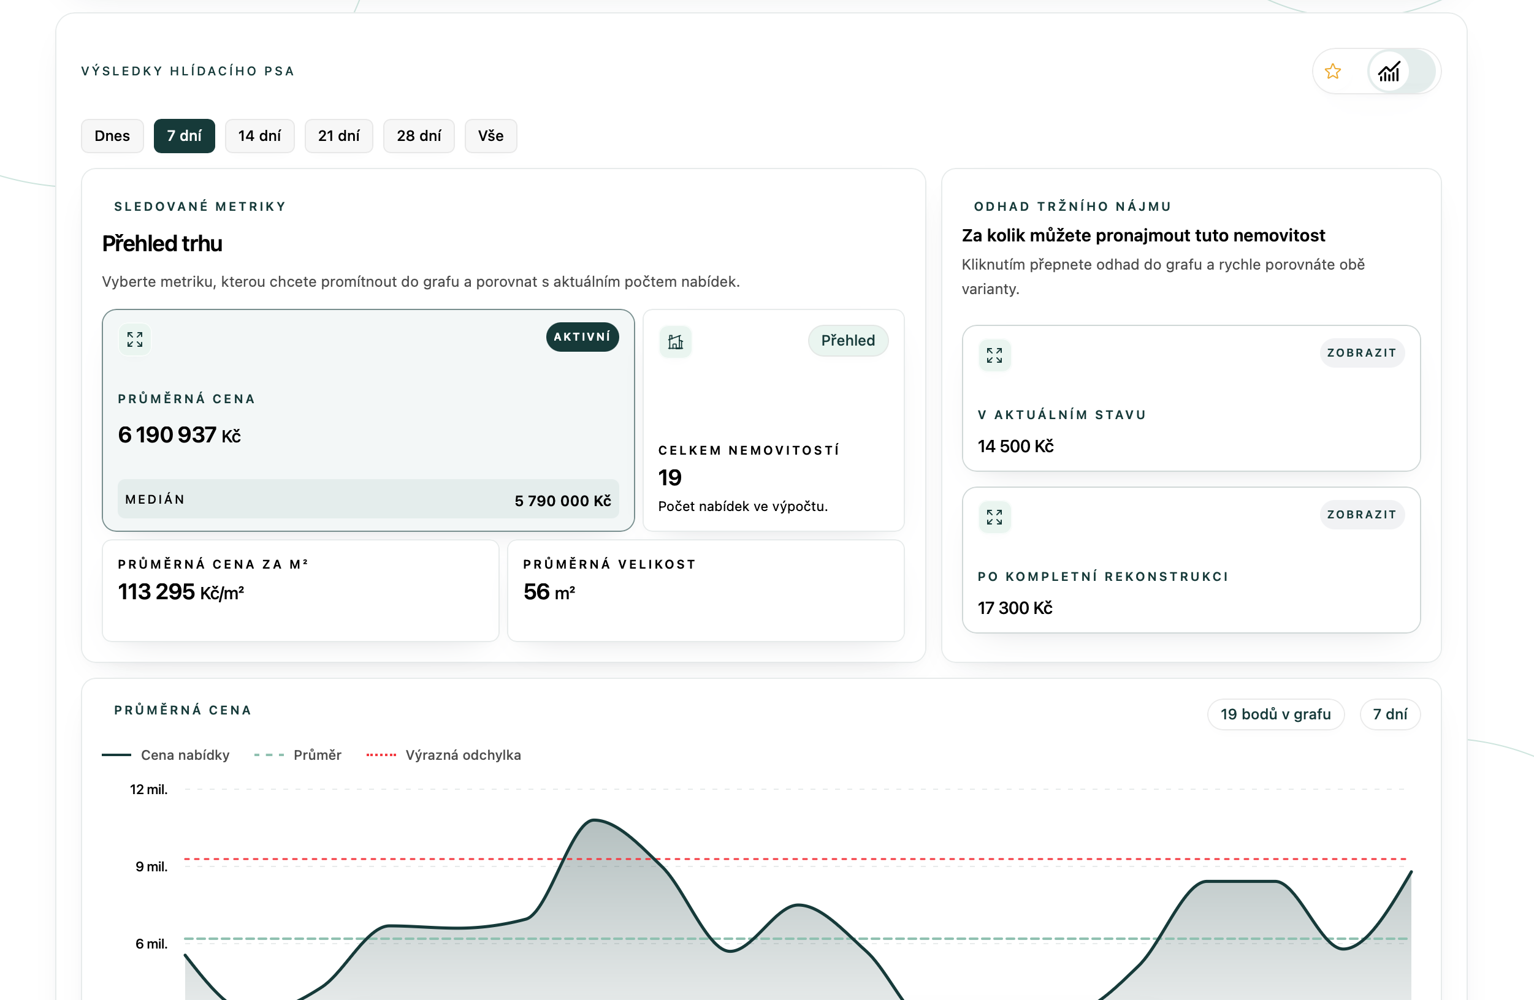Click the 56 m² average size value
The height and width of the screenshot is (1000, 1534).
pyautogui.click(x=549, y=592)
